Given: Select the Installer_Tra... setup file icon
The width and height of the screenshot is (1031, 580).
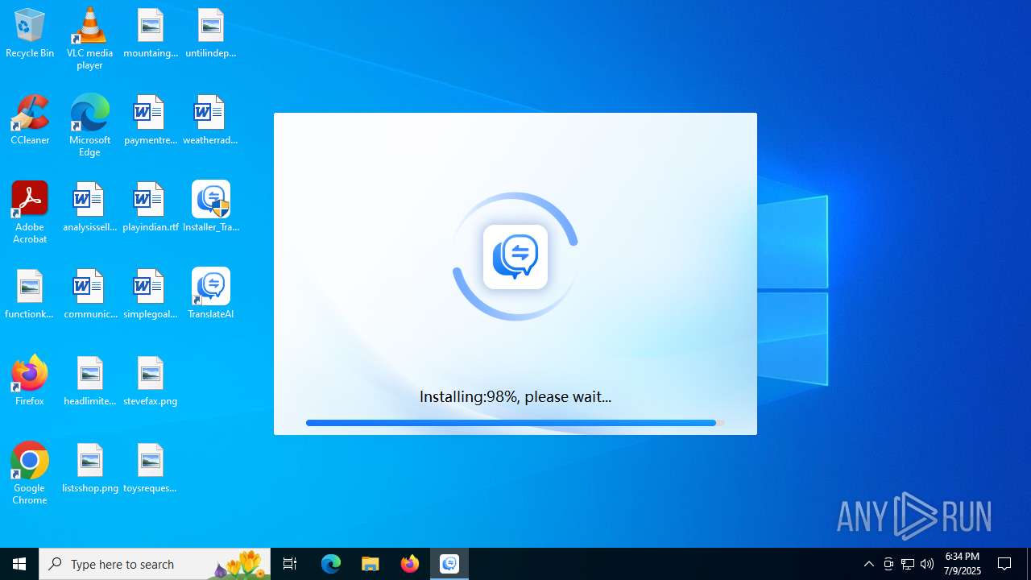Looking at the screenshot, I should tap(210, 208).
